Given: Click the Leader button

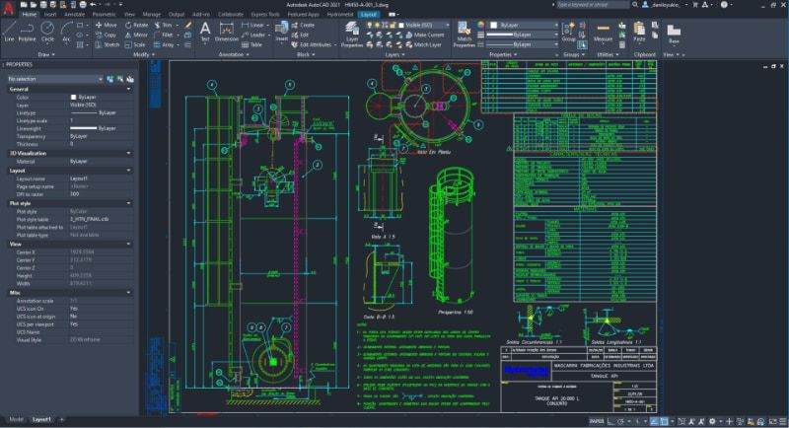Looking at the screenshot, I should click(x=253, y=35).
